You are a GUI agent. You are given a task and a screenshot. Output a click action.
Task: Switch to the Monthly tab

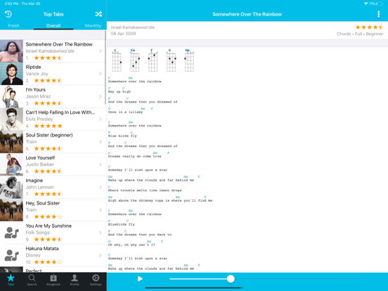click(93, 25)
